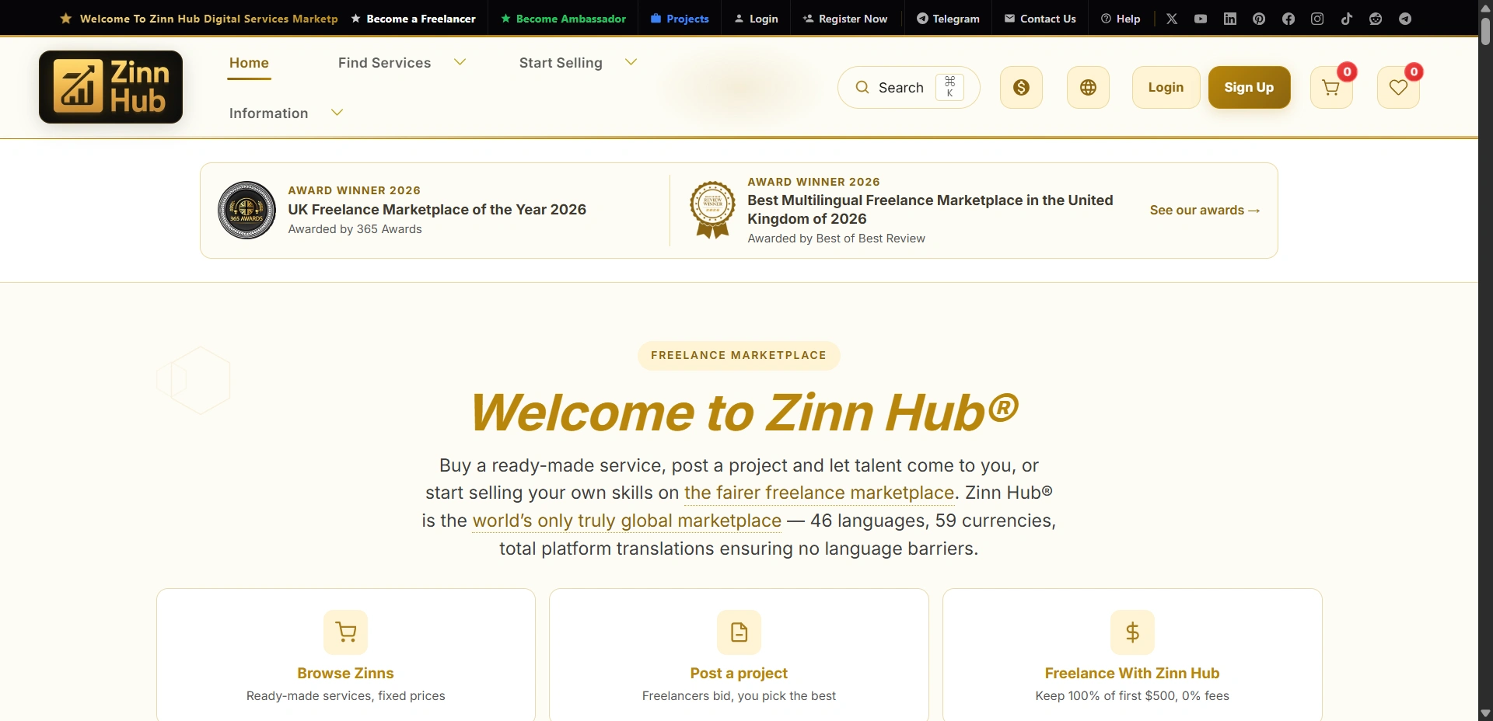This screenshot has height=721, width=1493.
Task: Open the Information menu
Action: pyautogui.click(x=268, y=113)
